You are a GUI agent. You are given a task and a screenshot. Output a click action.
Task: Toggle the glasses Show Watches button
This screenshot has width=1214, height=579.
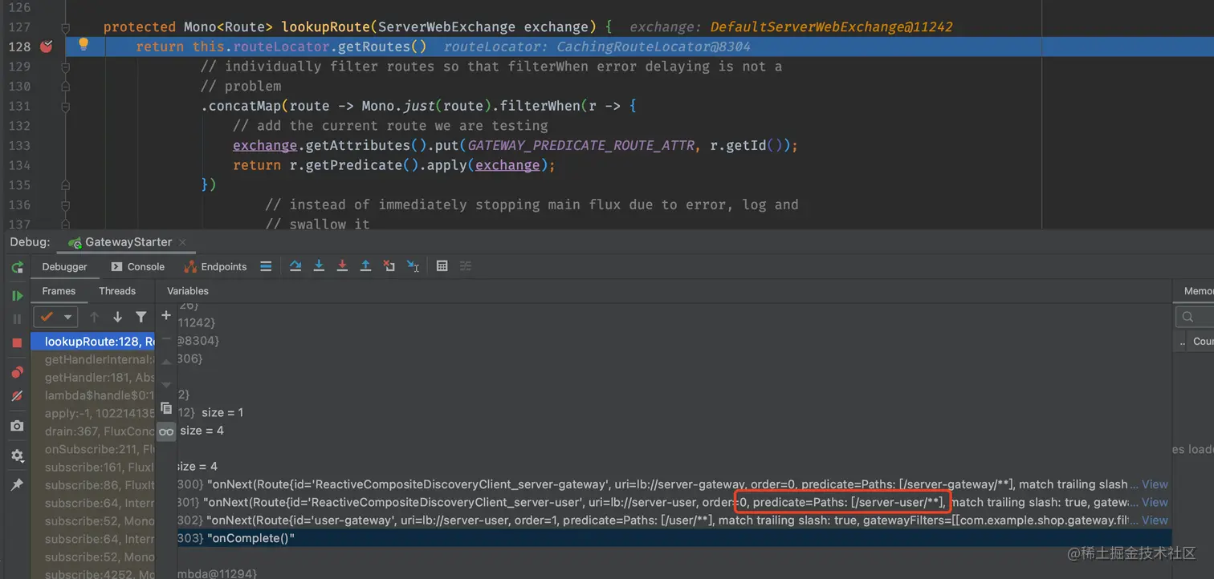point(166,431)
